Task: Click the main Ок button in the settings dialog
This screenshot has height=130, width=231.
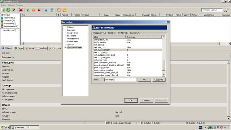Action: click(131, 100)
